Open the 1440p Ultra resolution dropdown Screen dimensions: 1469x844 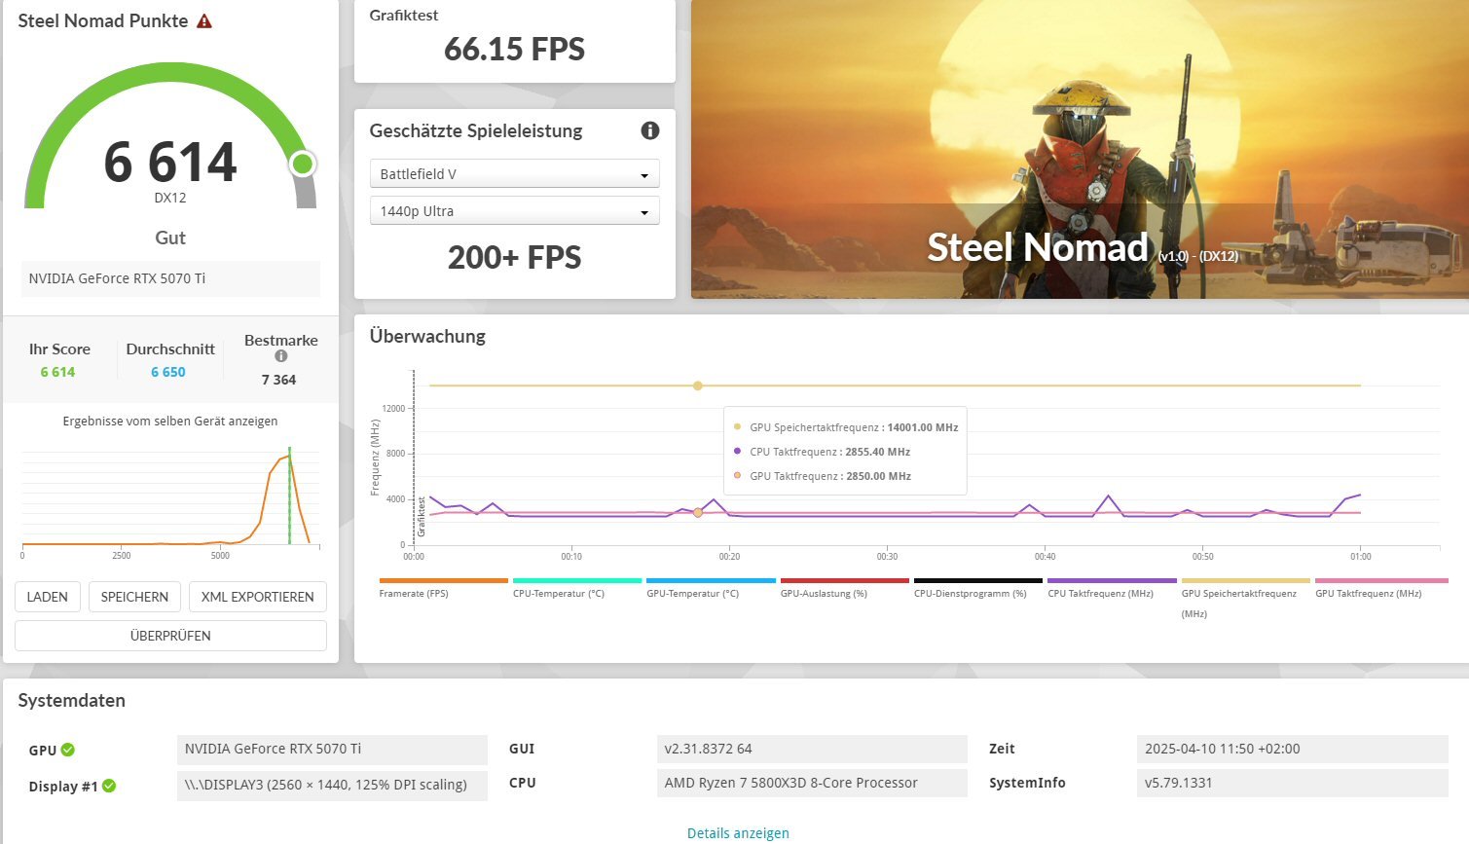pos(515,211)
